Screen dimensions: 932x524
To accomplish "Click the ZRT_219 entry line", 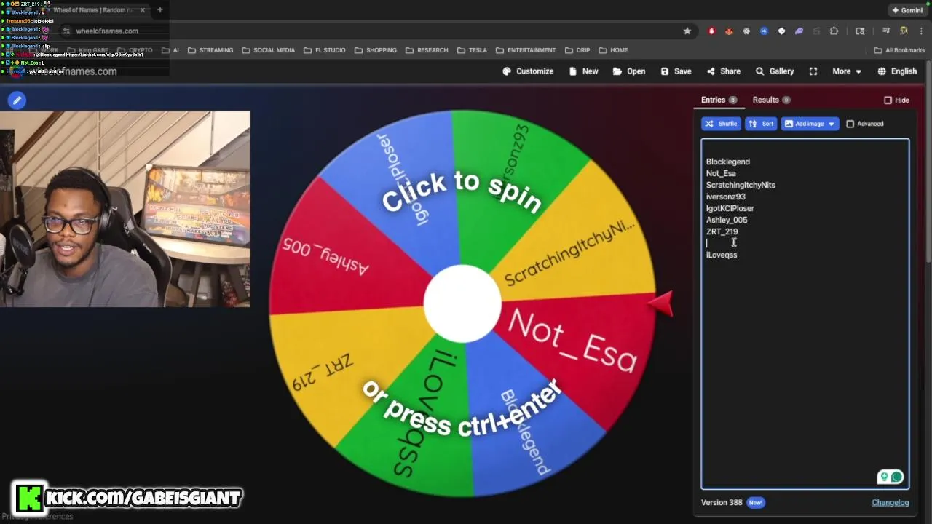I will [x=722, y=231].
